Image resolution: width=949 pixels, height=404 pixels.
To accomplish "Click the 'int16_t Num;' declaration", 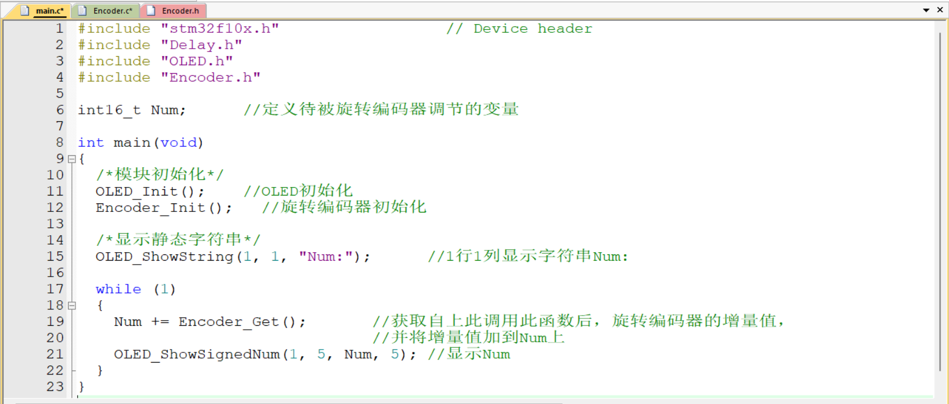I will [132, 110].
